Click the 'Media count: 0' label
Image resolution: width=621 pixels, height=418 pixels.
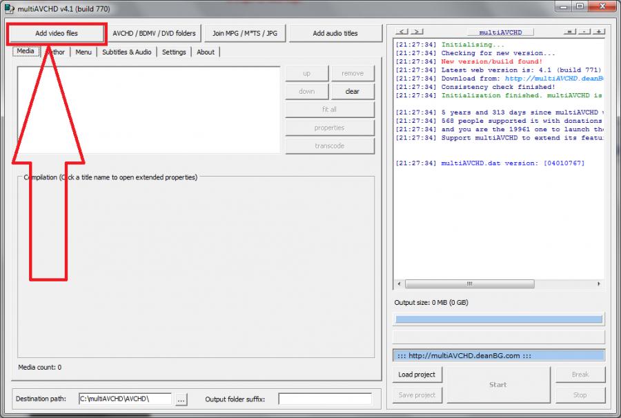(x=39, y=368)
